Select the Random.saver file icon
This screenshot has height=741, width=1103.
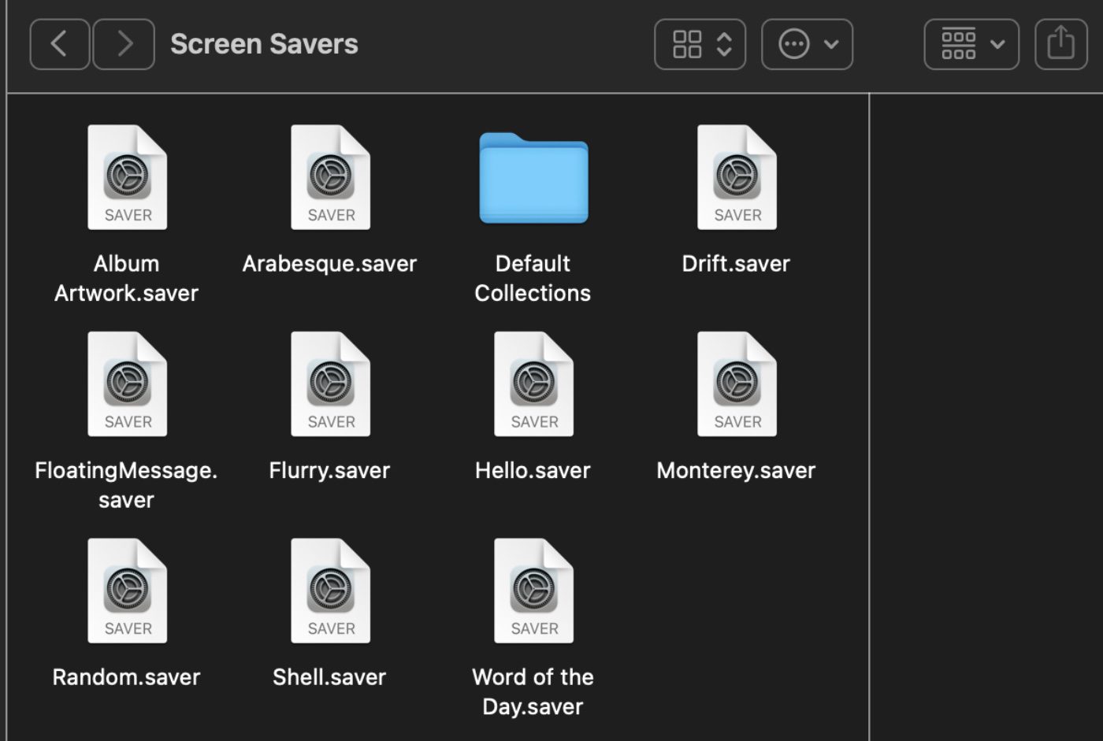click(x=127, y=591)
